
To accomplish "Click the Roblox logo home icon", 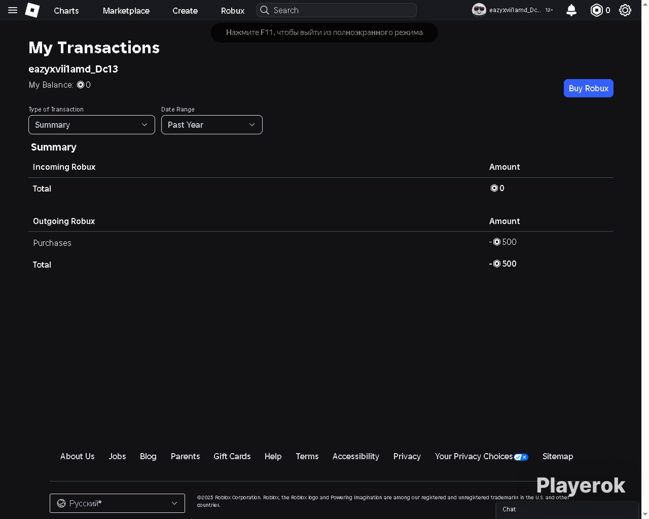I will coord(32,10).
